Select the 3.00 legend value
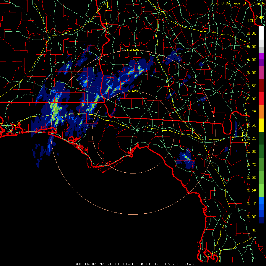Image resolution: width=266 pixels, height=266 pixels. [252, 73]
